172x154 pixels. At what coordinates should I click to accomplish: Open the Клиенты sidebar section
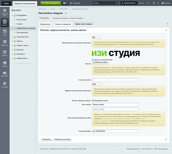pyautogui.click(x=5, y=53)
